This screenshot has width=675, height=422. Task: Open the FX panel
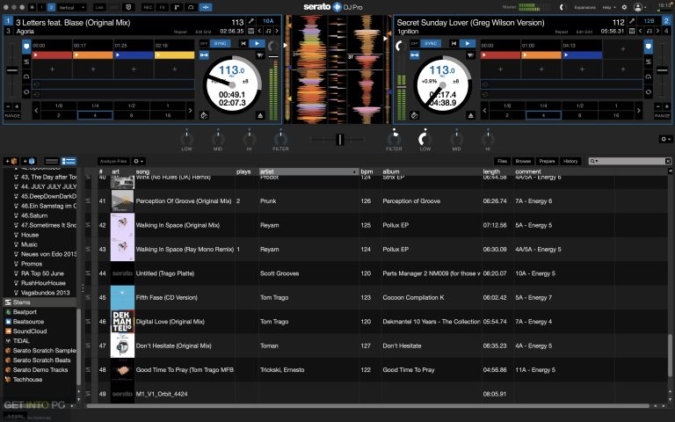(x=162, y=7)
